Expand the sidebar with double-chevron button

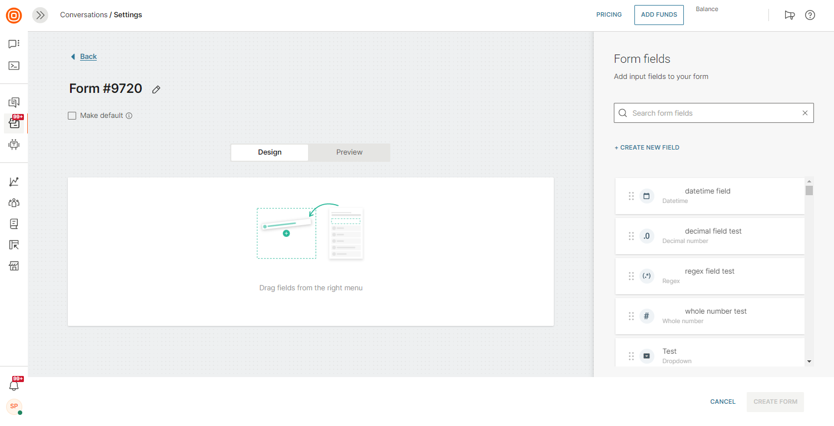[x=40, y=15]
